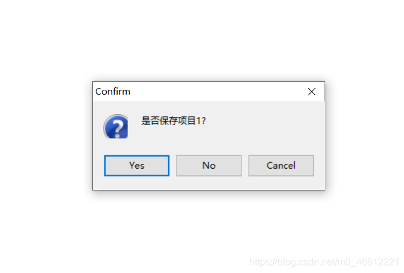Click the middle button labeled No
The width and height of the screenshot is (404, 273).
coord(209,166)
